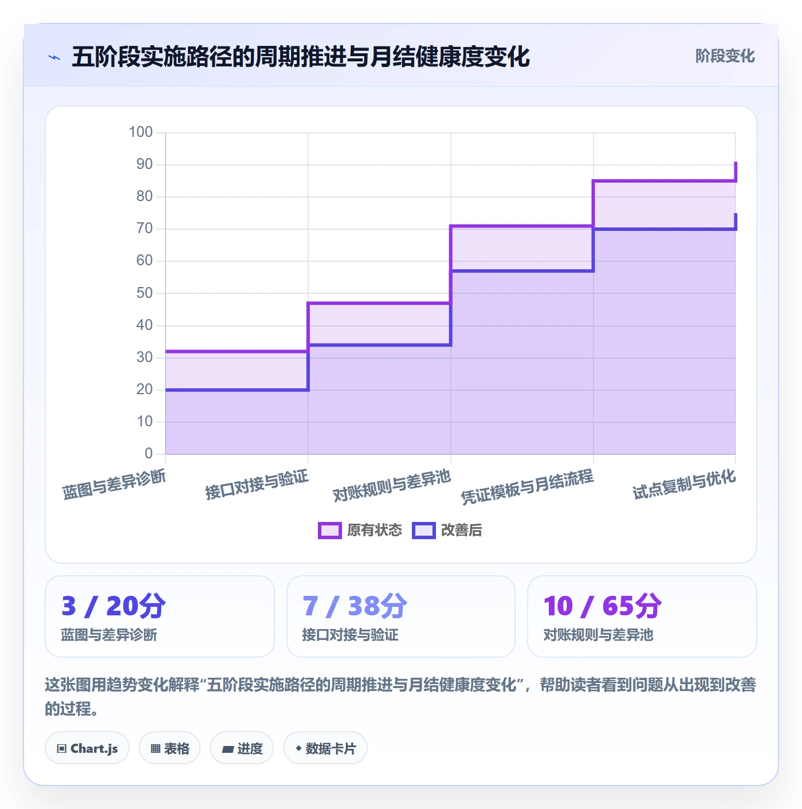Click the 50 y-axis value
This screenshot has height=809, width=802.
point(144,293)
